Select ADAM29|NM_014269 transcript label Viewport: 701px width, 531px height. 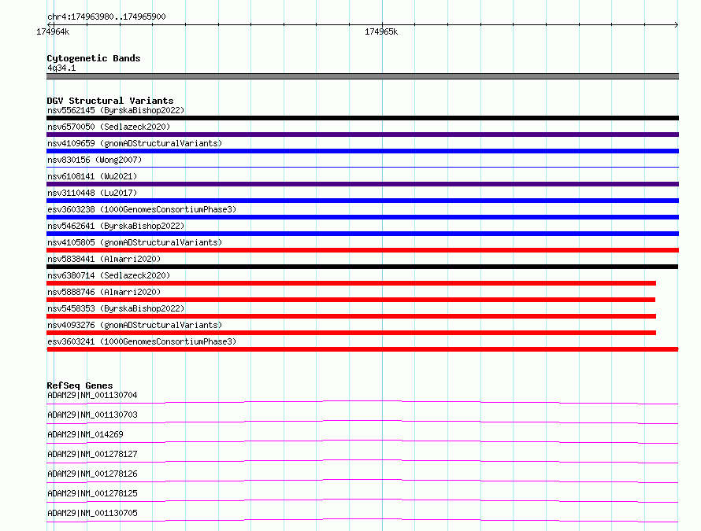pyautogui.click(x=85, y=434)
